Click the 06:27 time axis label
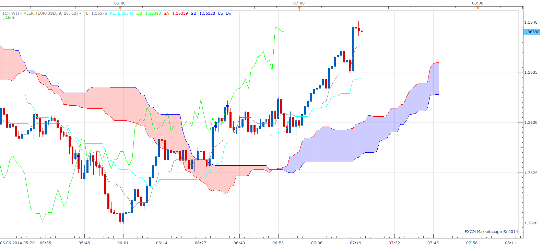Image resolution: width=543 pixels, height=247 pixels. [200, 243]
